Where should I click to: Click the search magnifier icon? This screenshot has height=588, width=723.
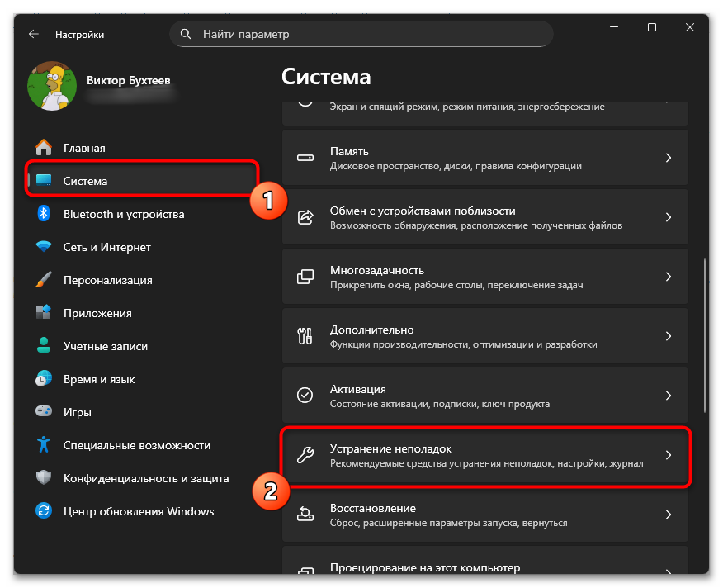(186, 34)
